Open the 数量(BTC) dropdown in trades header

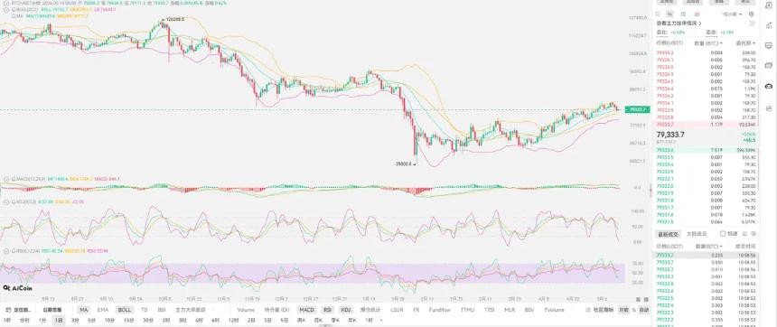pos(708,246)
